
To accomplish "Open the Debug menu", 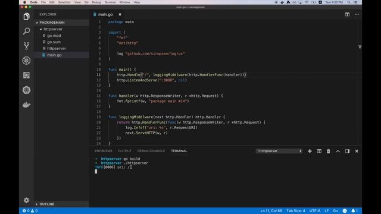I will point(96,2).
